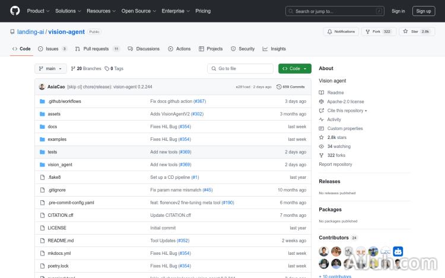Open README.md file link
The image size is (445, 278).
[x=61, y=241]
